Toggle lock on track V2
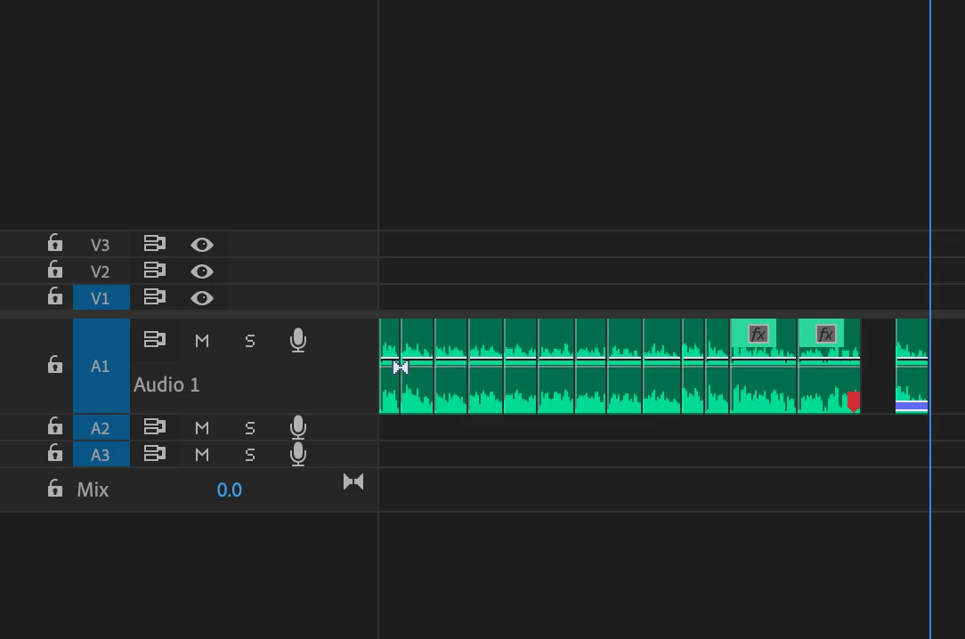The height and width of the screenshot is (639, 965). pos(55,270)
